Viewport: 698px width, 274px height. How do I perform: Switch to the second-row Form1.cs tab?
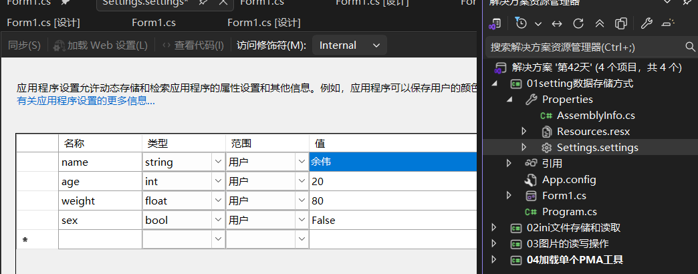coord(154,23)
